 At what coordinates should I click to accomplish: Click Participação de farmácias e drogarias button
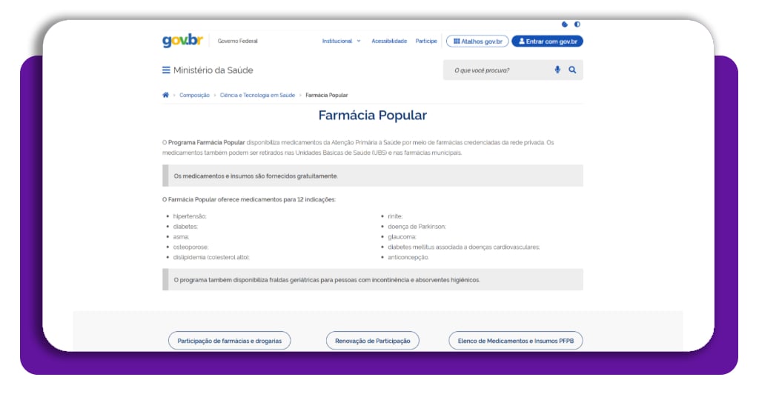(230, 341)
